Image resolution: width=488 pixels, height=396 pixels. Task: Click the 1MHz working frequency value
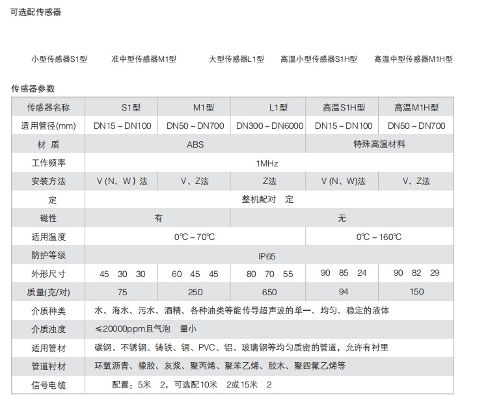coord(268,163)
